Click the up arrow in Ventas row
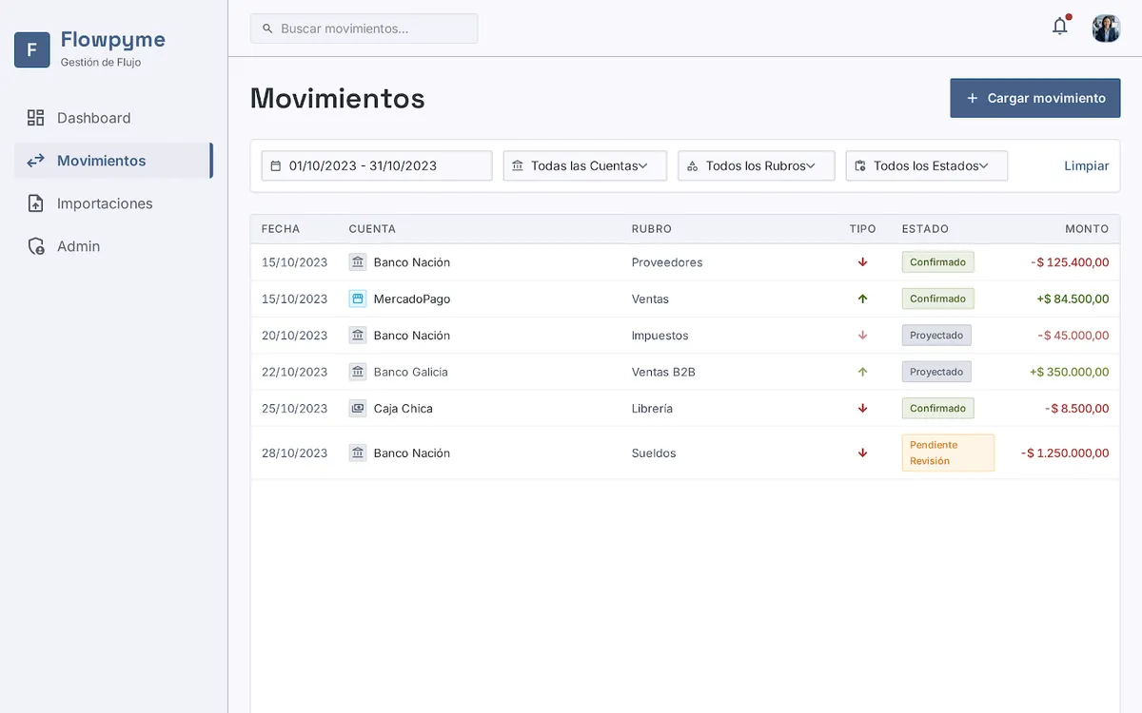1142x713 pixels. tap(863, 299)
